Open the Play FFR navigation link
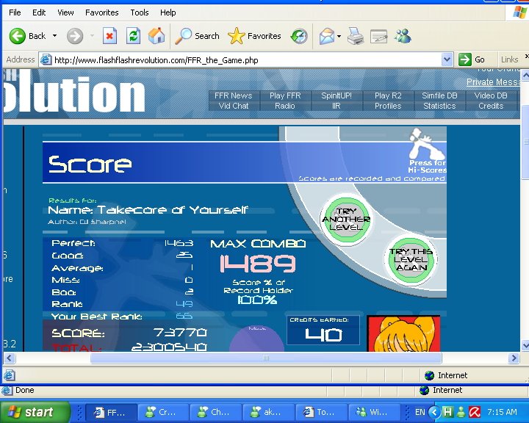The image size is (529, 423). tap(285, 95)
